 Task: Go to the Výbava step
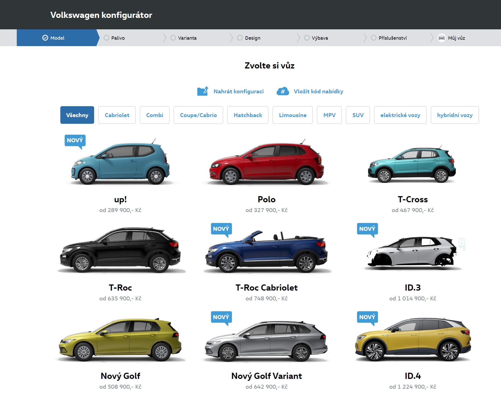pyautogui.click(x=319, y=38)
